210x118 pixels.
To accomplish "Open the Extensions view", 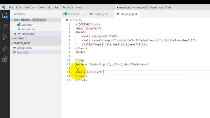I will click(x=5, y=59).
